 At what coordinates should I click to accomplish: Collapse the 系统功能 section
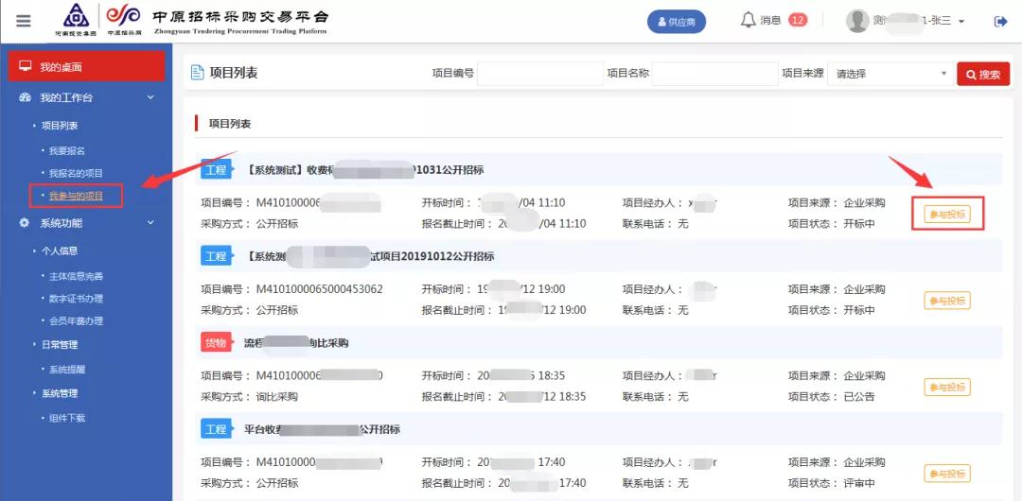pos(150,223)
